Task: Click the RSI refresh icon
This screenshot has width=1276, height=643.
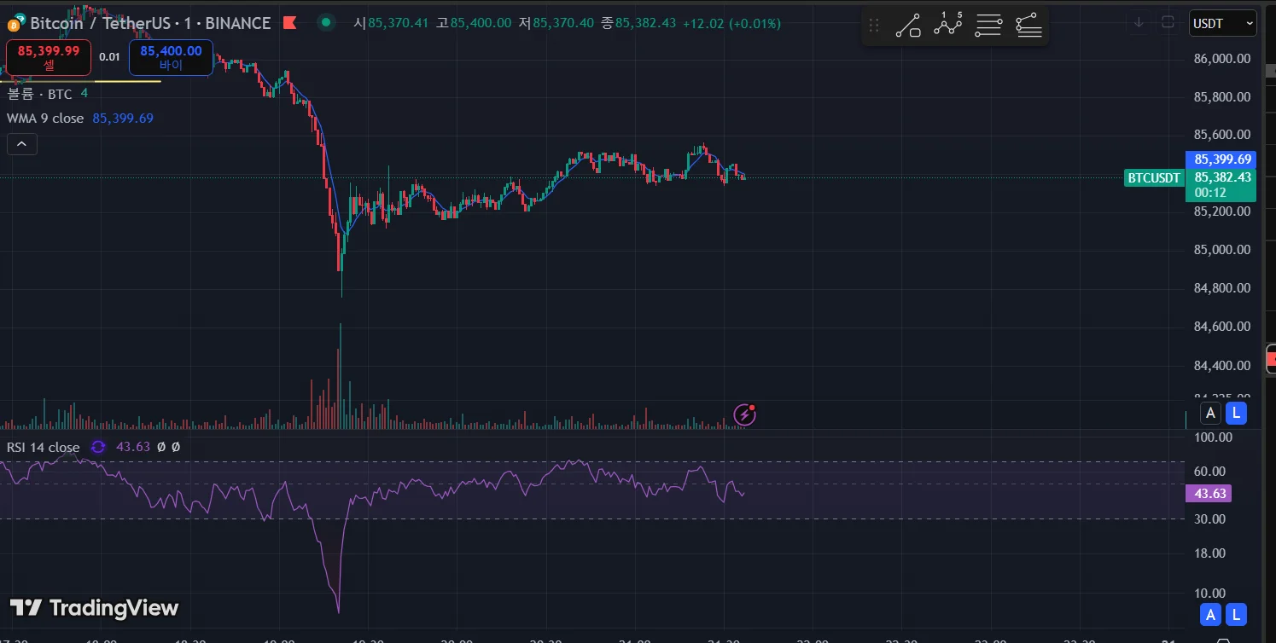Action: tap(98, 447)
